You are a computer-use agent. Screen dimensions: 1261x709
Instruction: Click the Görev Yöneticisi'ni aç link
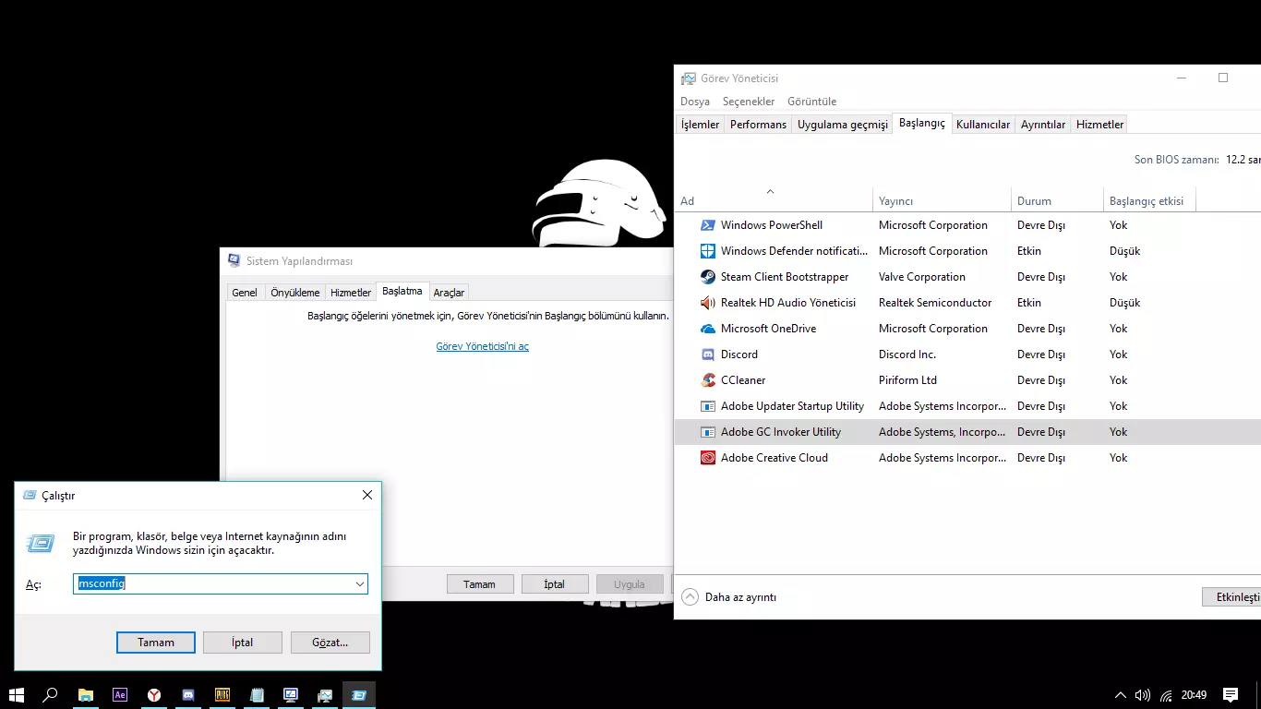482,347
